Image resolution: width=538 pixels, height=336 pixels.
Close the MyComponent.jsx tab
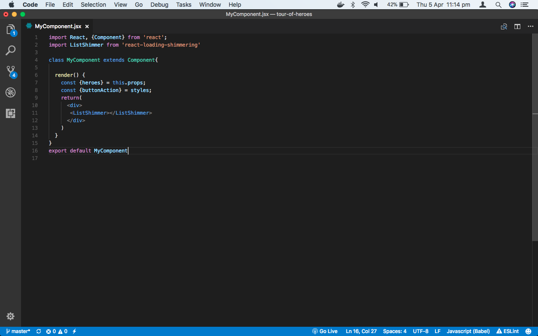coord(87,26)
